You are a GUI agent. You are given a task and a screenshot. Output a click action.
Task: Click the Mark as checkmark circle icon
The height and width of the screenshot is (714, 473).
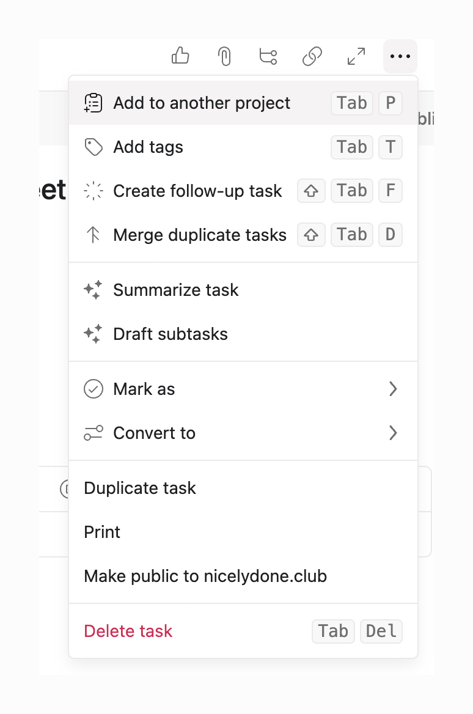tap(93, 389)
